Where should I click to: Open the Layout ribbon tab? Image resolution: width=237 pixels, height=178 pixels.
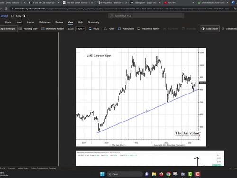[31, 22]
